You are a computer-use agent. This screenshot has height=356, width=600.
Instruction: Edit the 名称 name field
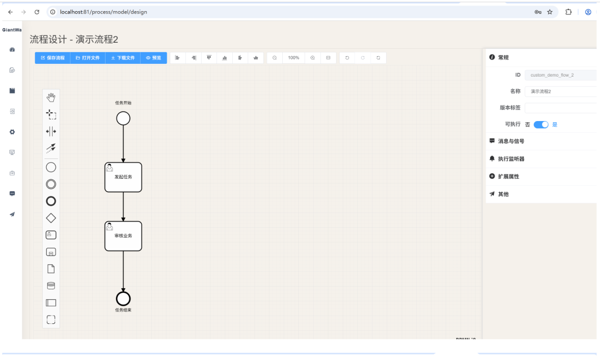pyautogui.click(x=561, y=92)
